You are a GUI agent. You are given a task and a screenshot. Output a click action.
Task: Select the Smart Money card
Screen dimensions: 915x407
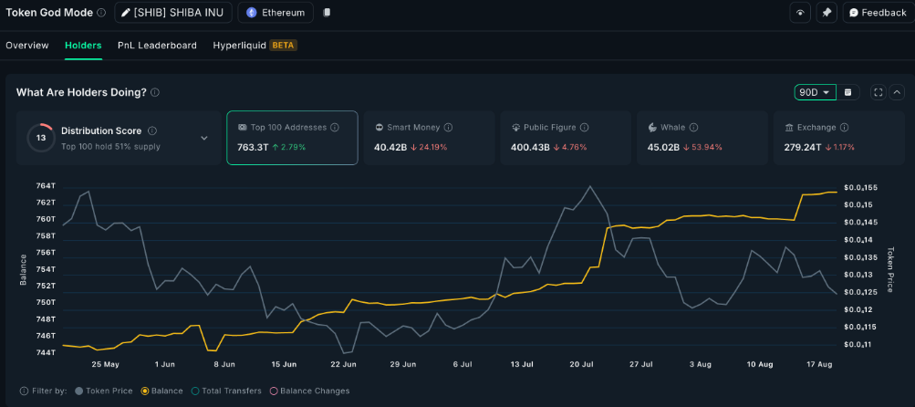click(429, 138)
